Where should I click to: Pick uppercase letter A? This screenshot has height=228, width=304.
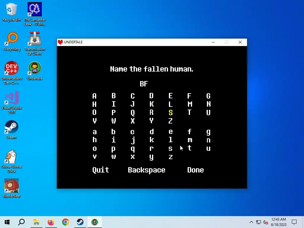point(94,96)
